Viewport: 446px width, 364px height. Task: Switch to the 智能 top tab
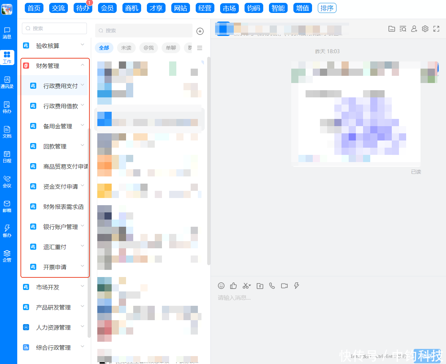[278, 8]
